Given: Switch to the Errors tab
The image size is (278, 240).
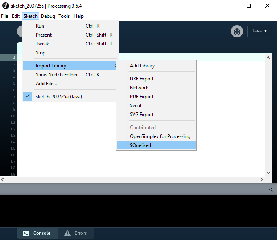Looking at the screenshot, I should (76, 233).
